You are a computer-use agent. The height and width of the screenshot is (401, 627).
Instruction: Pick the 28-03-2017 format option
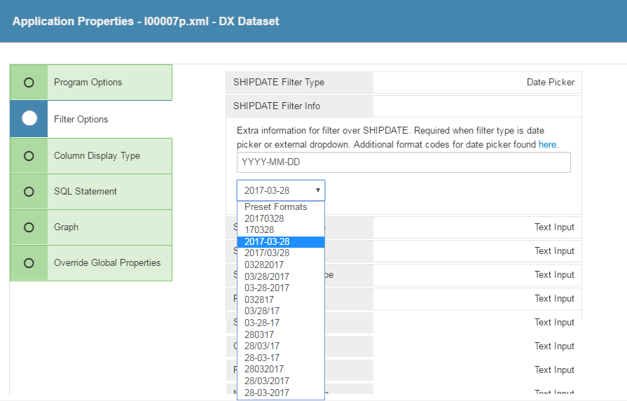coord(267,393)
